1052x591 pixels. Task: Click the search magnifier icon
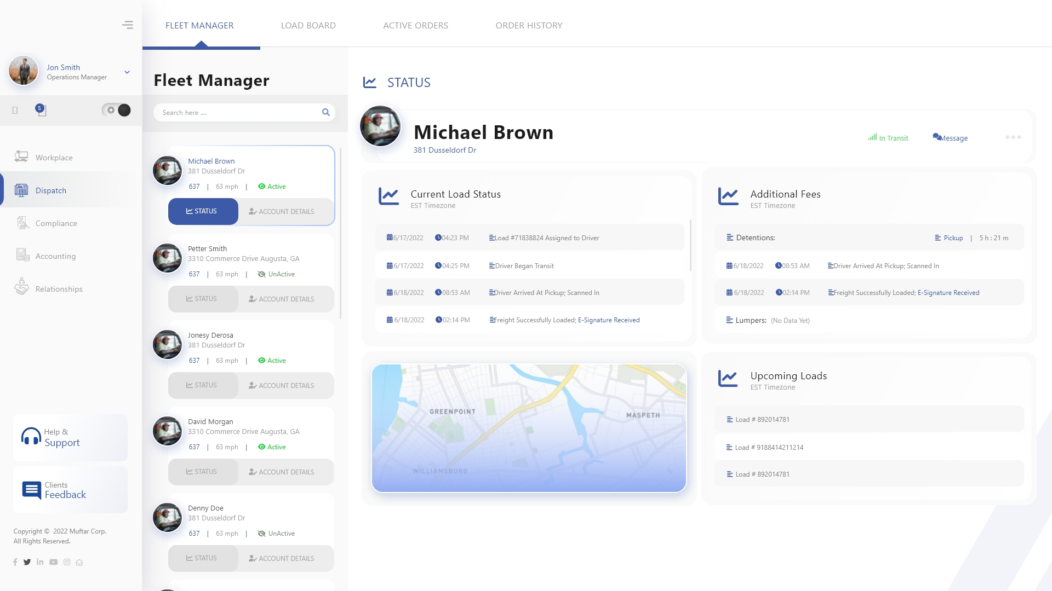click(x=326, y=112)
